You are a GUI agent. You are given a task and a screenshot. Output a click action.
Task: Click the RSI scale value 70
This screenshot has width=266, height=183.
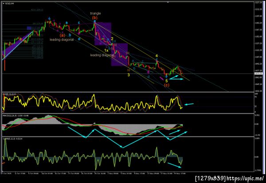(256, 97)
